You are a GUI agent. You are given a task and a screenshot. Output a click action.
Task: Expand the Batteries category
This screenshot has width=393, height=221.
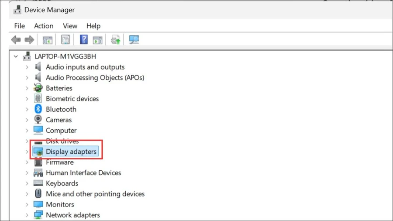(x=27, y=88)
